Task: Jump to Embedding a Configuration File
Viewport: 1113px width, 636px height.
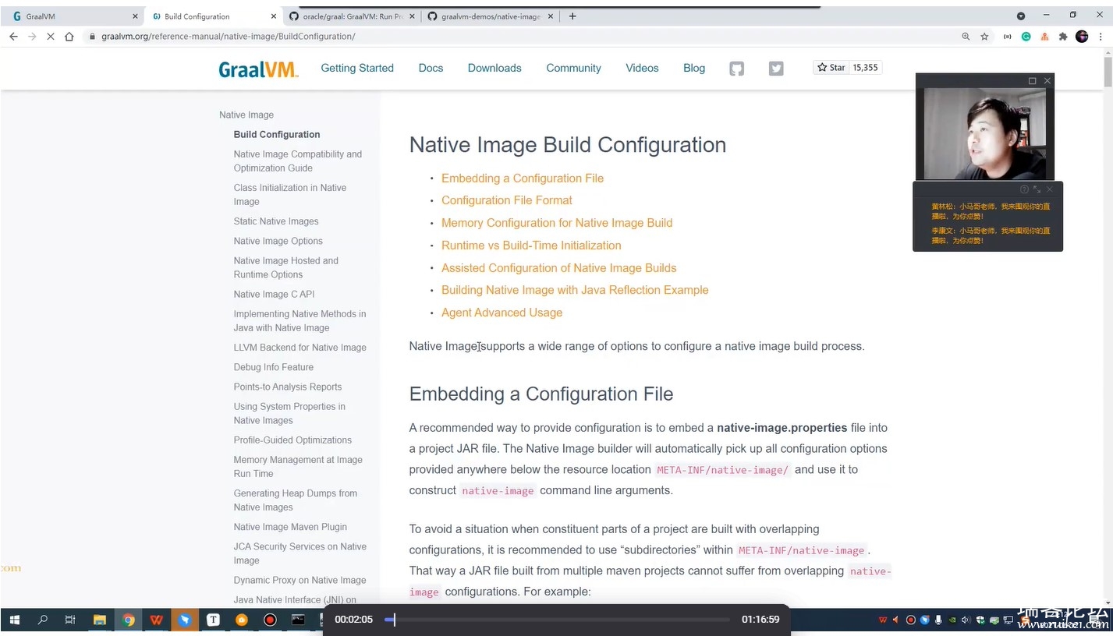Action: [523, 178]
